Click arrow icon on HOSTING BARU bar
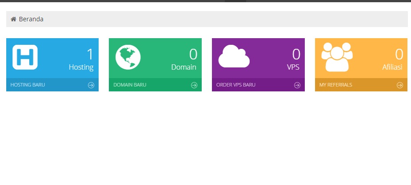The width and height of the screenshot is (411, 185). pos(91,85)
